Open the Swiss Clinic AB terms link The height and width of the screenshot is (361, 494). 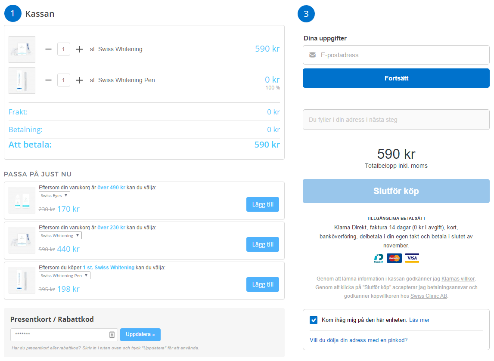coord(429,296)
